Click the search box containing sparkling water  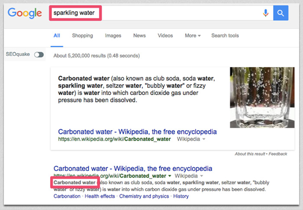point(156,13)
